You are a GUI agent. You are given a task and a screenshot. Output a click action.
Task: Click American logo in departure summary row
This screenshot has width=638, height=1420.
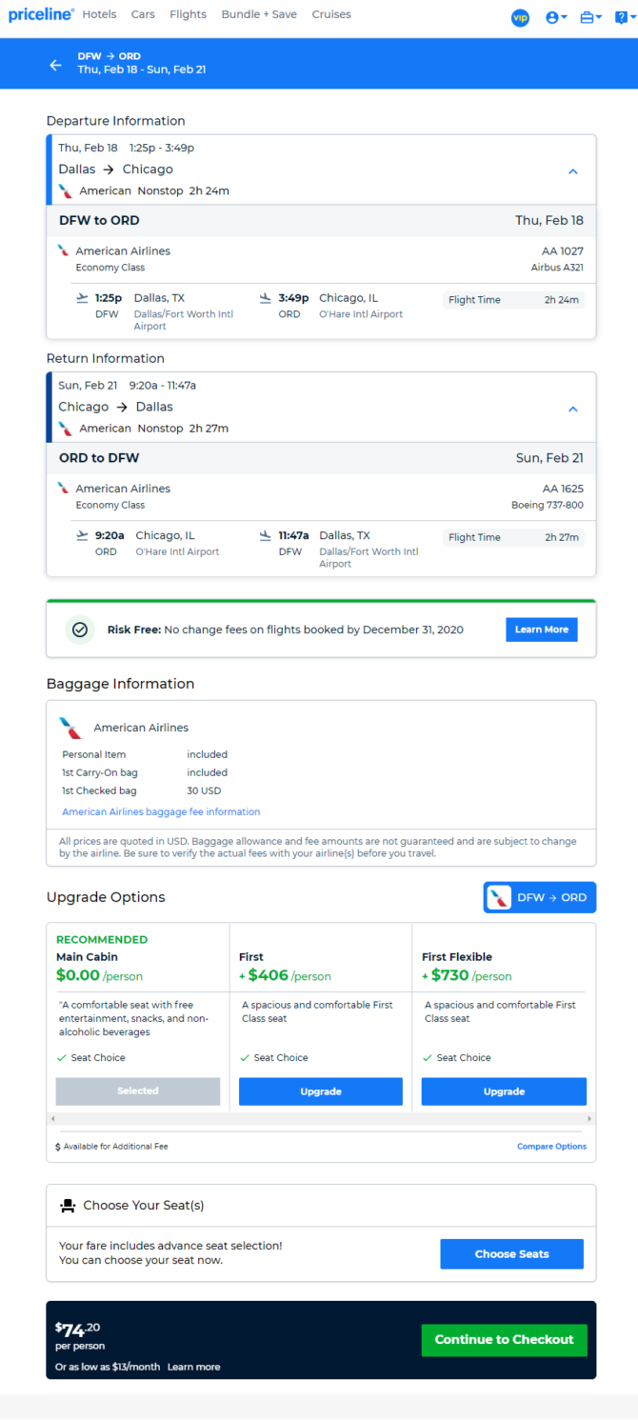tap(65, 190)
